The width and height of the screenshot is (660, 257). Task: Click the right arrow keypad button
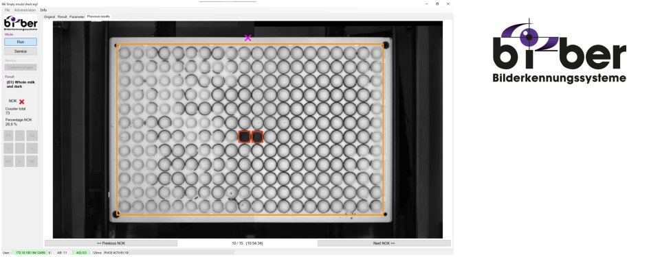32,148
